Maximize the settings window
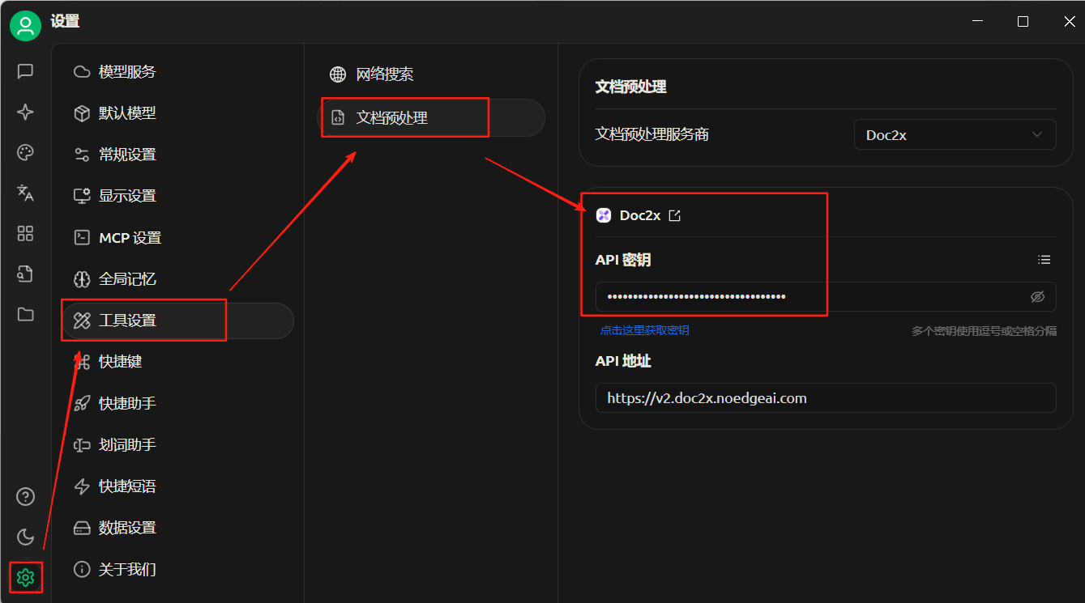Image resolution: width=1085 pixels, height=603 pixels. click(x=1023, y=22)
